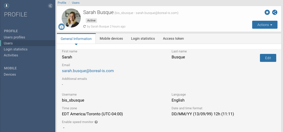Open Devices under Mobile section

(10, 74)
